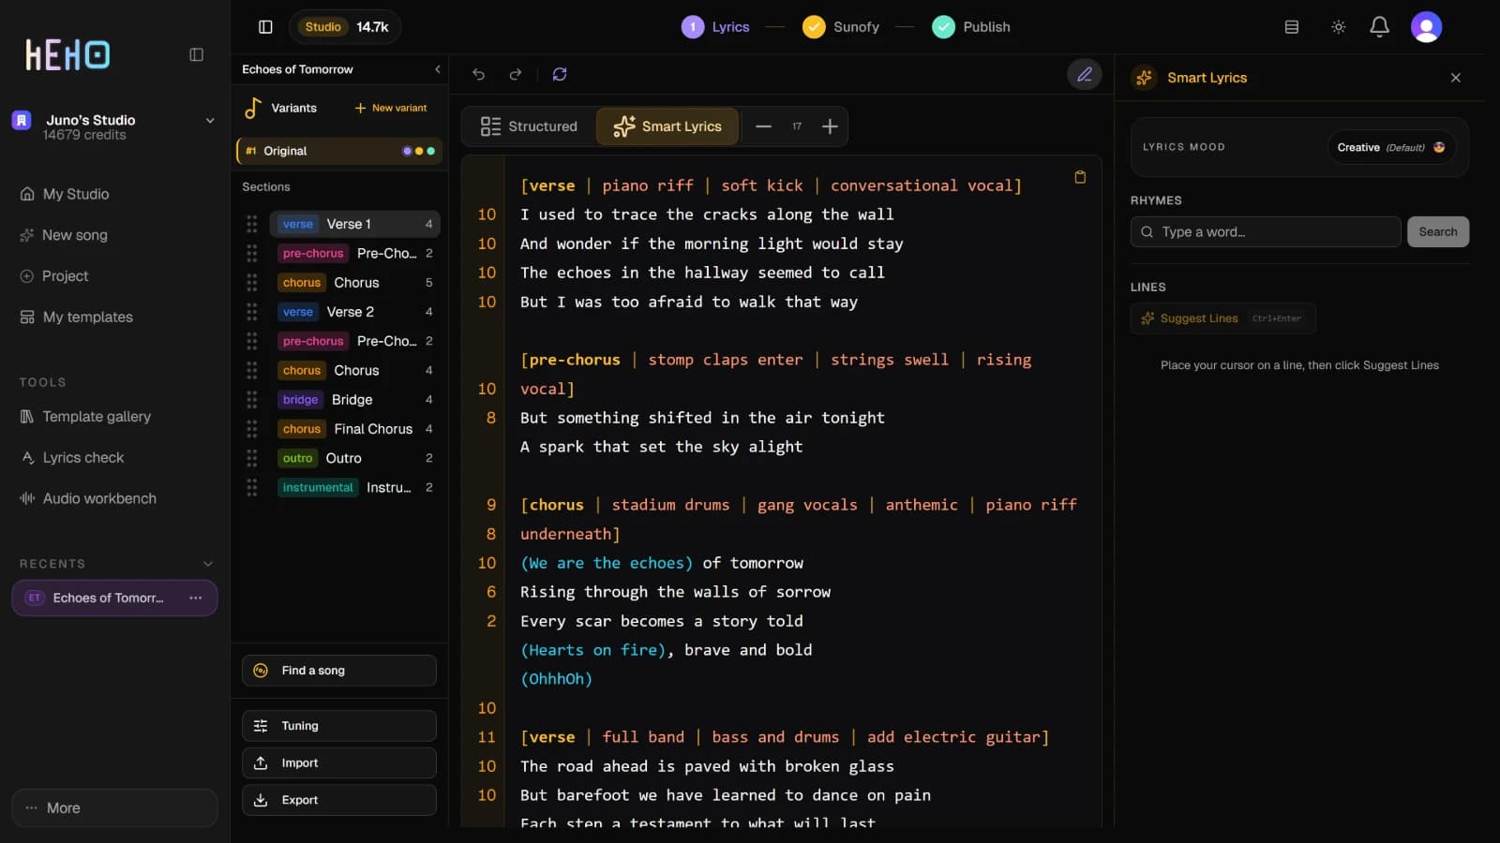Click the undo arrow icon
1500x843 pixels.
click(478, 74)
